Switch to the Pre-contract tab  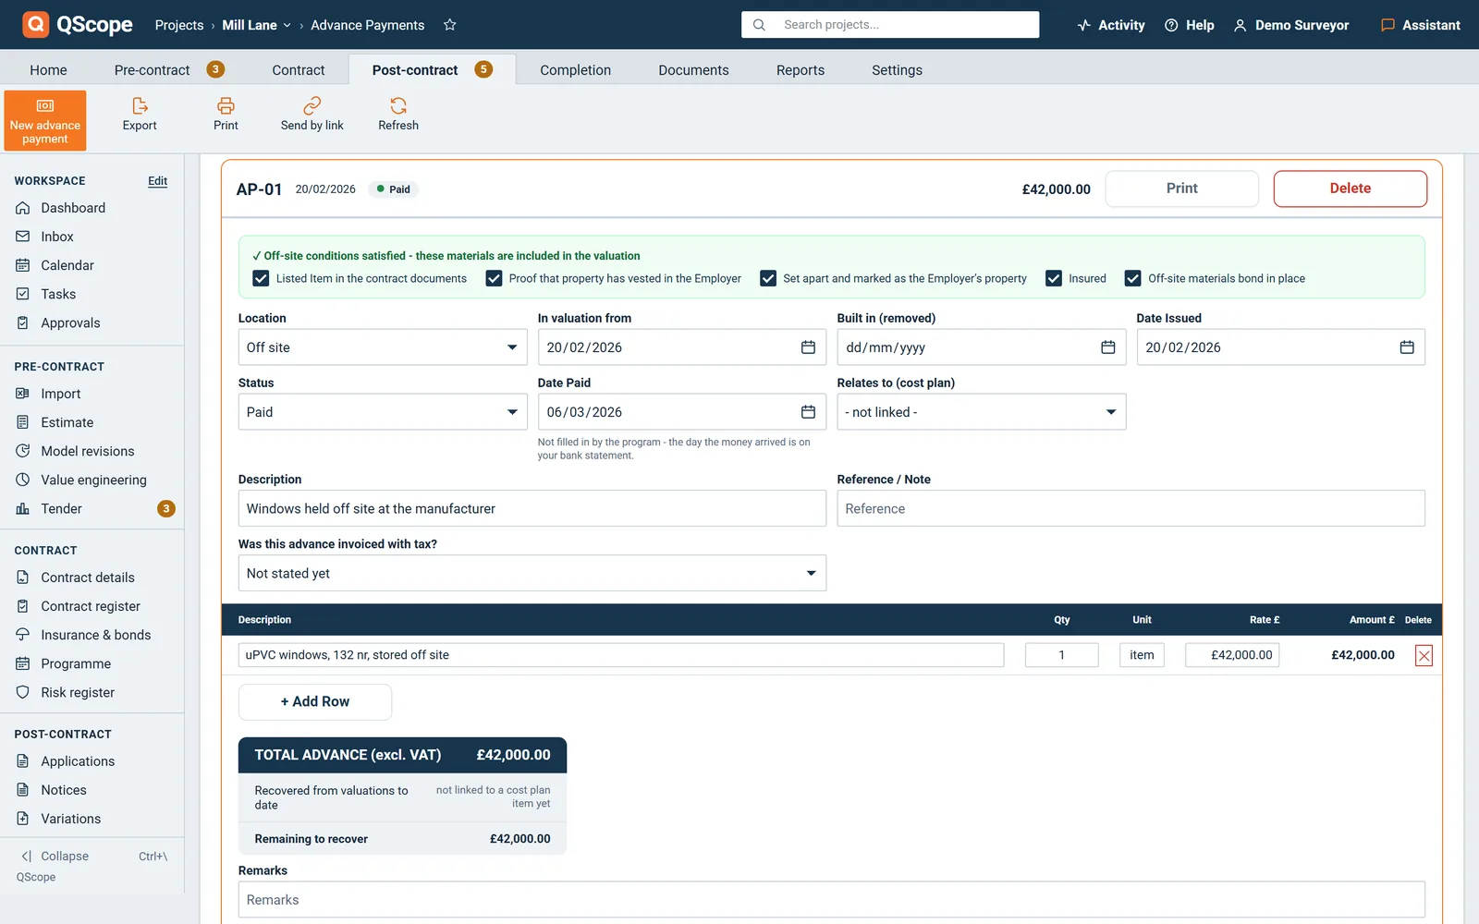169,69
